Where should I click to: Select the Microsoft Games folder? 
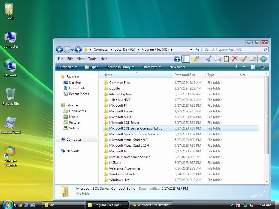point(181,111)
